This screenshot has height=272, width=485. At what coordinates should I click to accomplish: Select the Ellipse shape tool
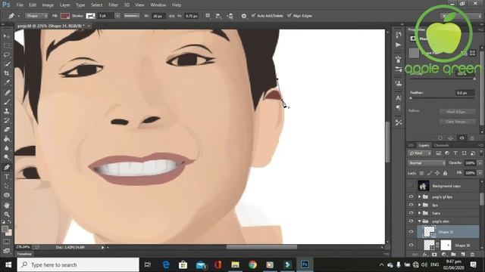point(7,195)
